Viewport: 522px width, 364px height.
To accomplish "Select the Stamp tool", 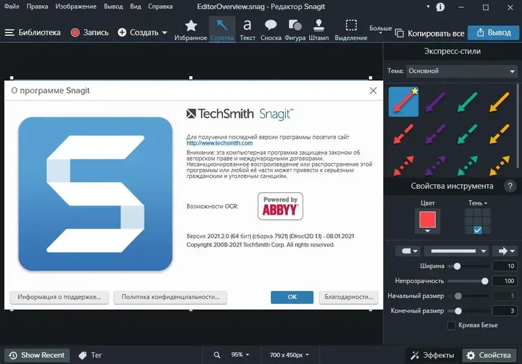I will [318, 30].
